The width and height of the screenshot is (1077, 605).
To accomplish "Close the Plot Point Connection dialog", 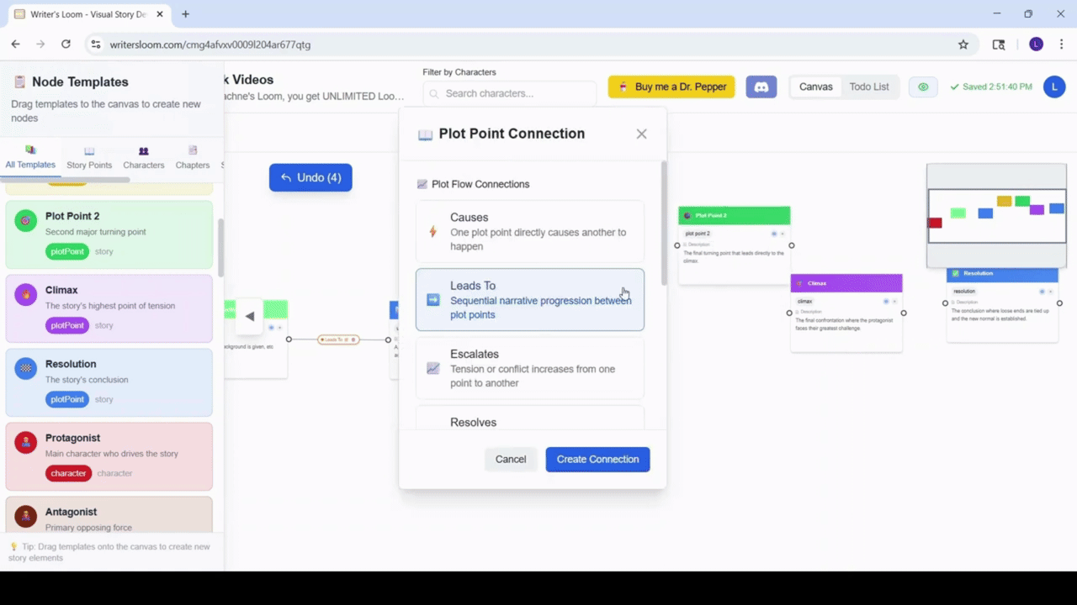I will click(x=641, y=134).
